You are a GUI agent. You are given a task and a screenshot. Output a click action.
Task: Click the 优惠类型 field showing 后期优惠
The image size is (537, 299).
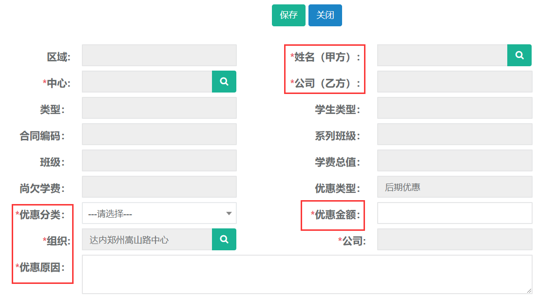coord(454,187)
